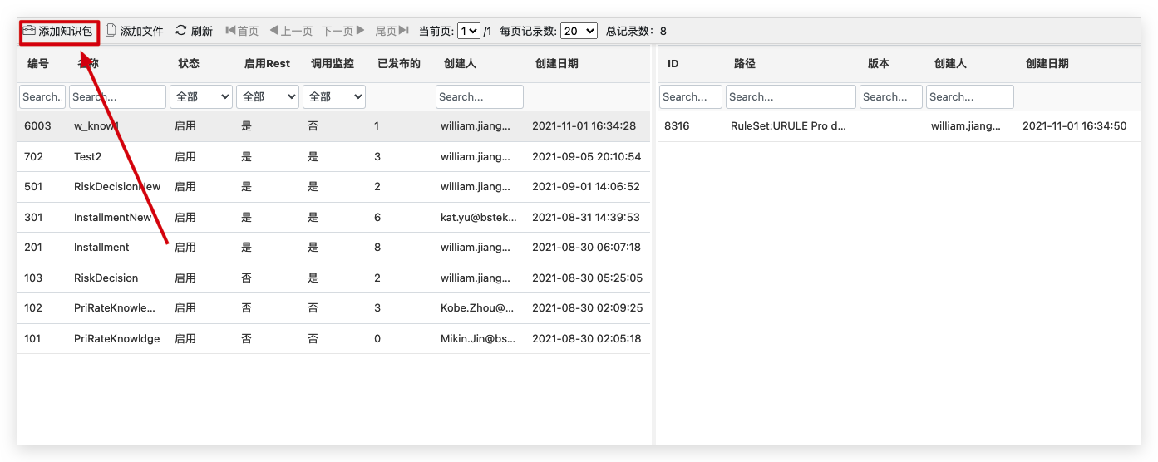This screenshot has width=1158, height=462.
Task: Click the 添加文件 document icon
Action: click(x=111, y=31)
